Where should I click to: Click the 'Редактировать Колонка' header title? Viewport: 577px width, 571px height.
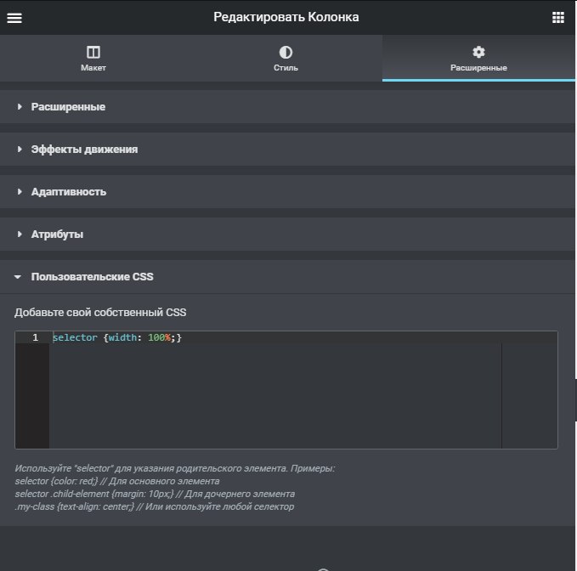point(286,17)
